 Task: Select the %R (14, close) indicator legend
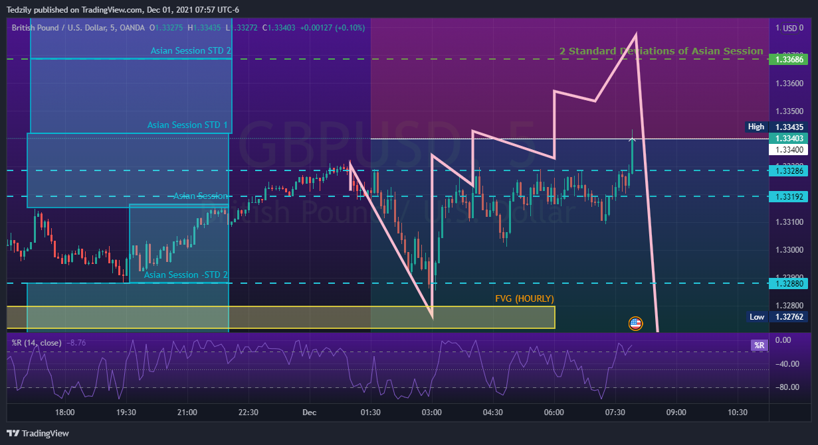click(37, 343)
